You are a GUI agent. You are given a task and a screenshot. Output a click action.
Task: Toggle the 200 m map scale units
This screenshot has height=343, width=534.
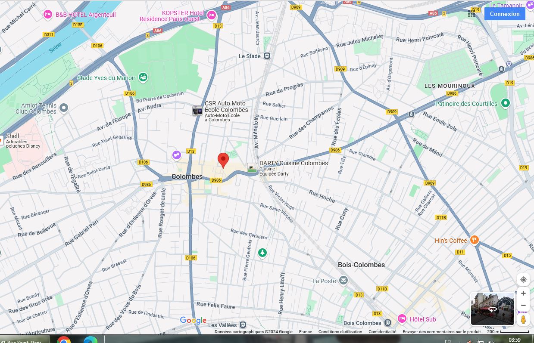pos(508,332)
